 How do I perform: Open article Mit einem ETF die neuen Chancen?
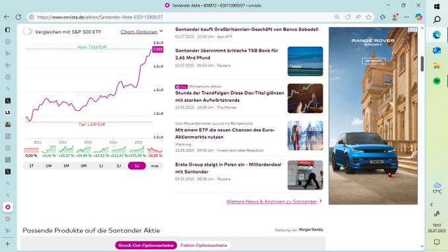tap(225, 133)
